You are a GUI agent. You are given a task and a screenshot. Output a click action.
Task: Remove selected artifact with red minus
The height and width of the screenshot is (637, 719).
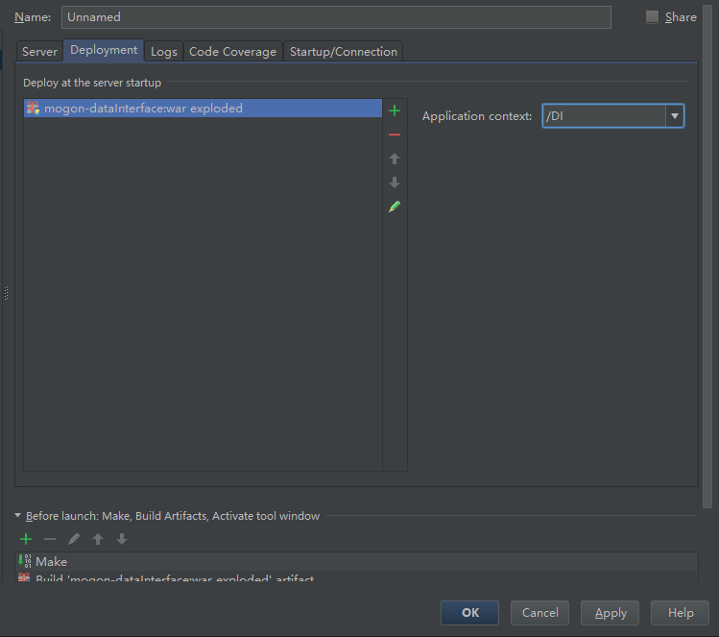(x=394, y=135)
